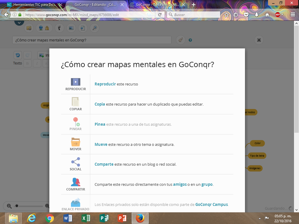
Task: Click the Firefox bookmark star icon
Action: click(x=227, y=15)
